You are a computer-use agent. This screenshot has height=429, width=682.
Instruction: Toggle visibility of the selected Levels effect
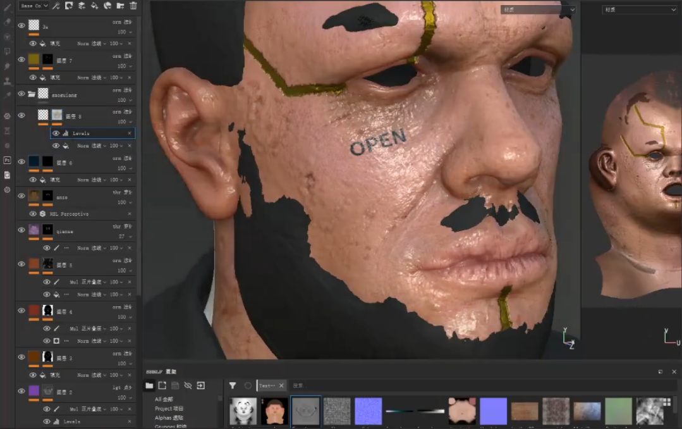(x=56, y=134)
